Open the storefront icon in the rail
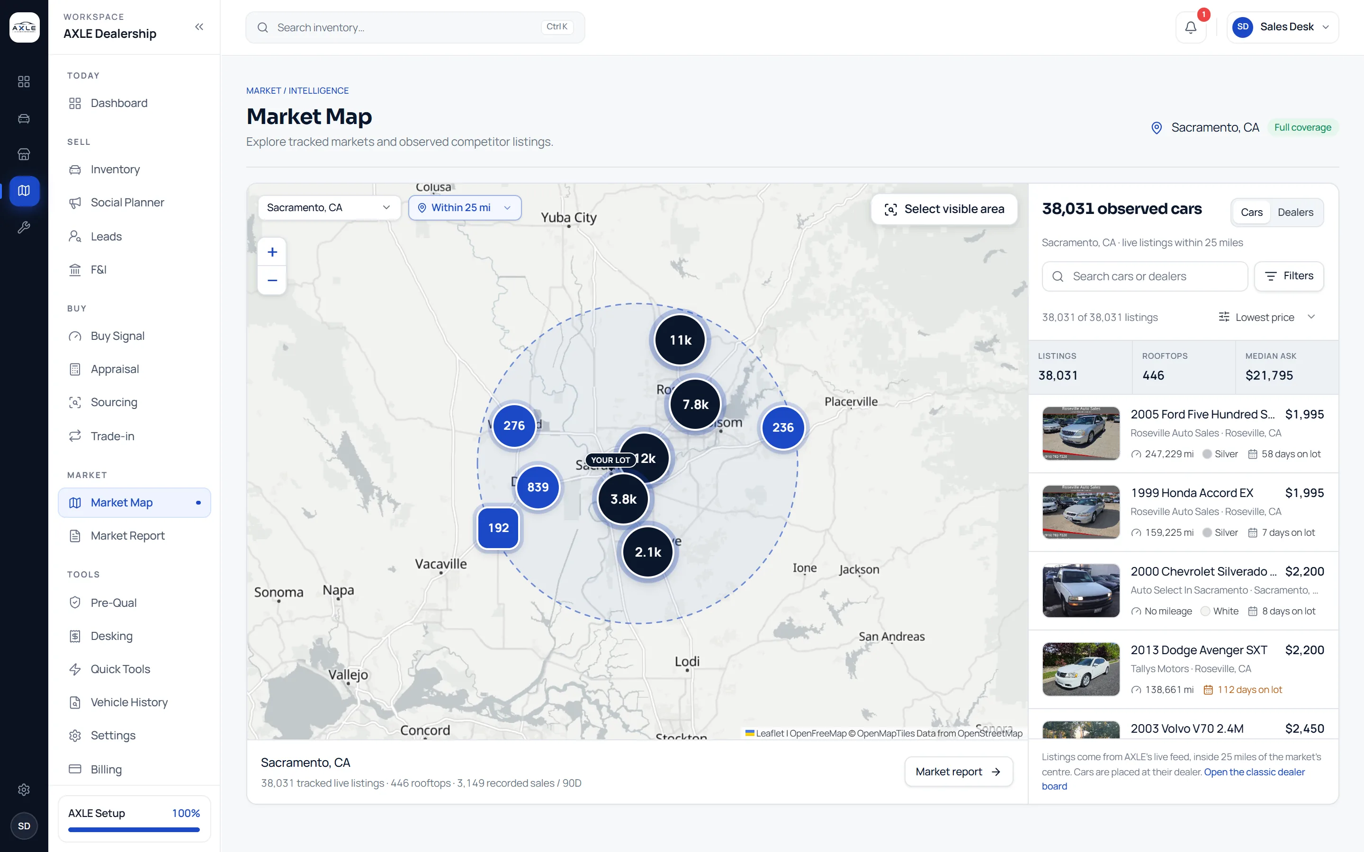 (x=24, y=154)
